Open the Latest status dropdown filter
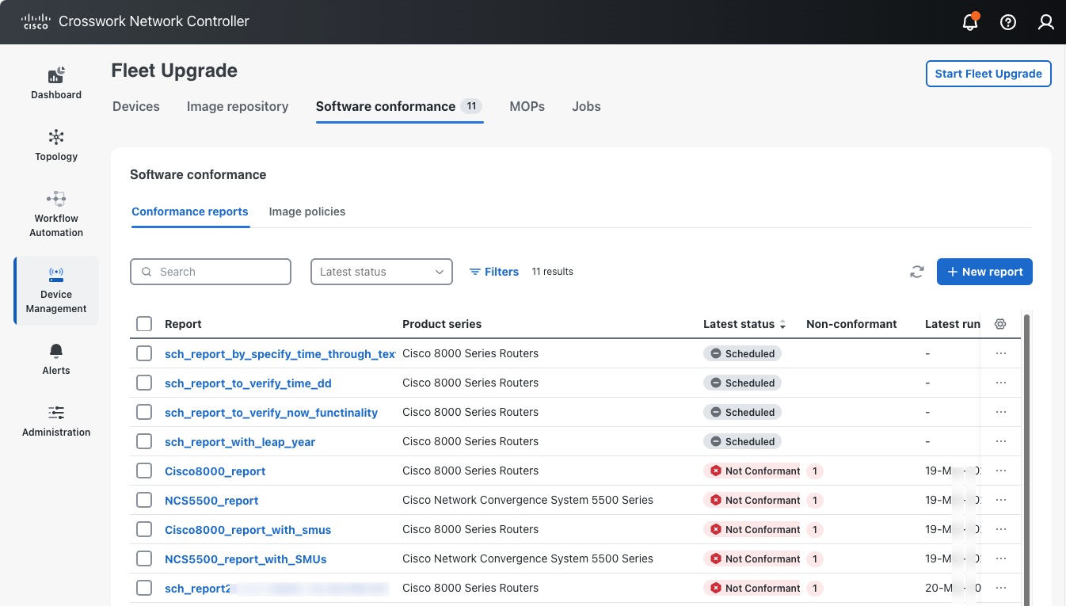The height and width of the screenshot is (606, 1066). (381, 272)
